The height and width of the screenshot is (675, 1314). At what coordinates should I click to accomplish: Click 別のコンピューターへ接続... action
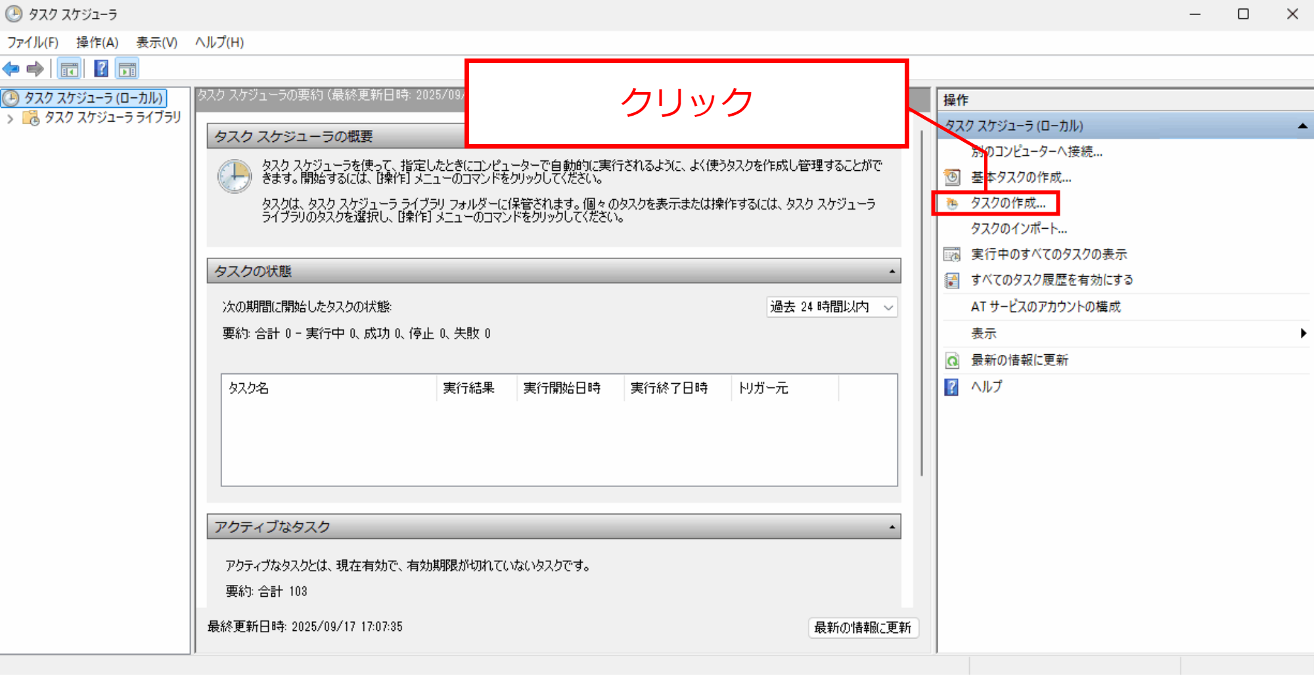pos(1036,152)
